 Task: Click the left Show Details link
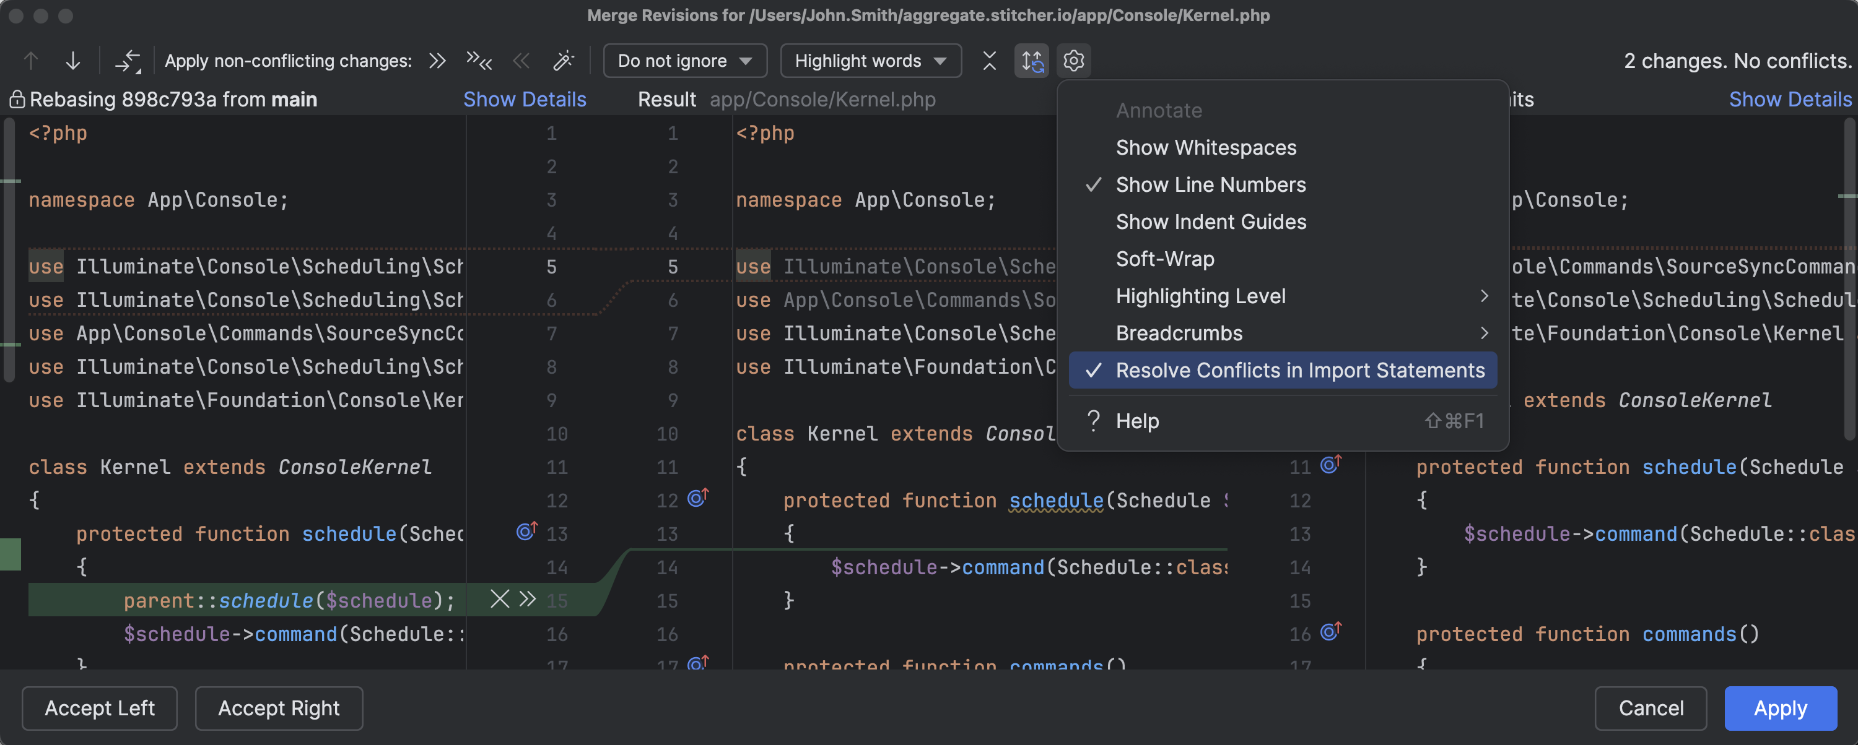[x=525, y=100]
